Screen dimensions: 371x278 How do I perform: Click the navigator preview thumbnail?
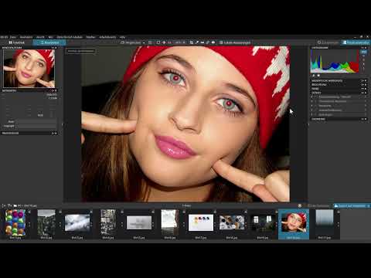coord(29,69)
